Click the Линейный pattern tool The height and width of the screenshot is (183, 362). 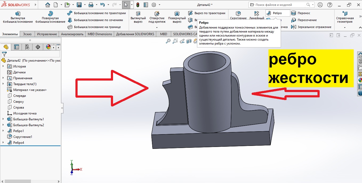point(256,15)
